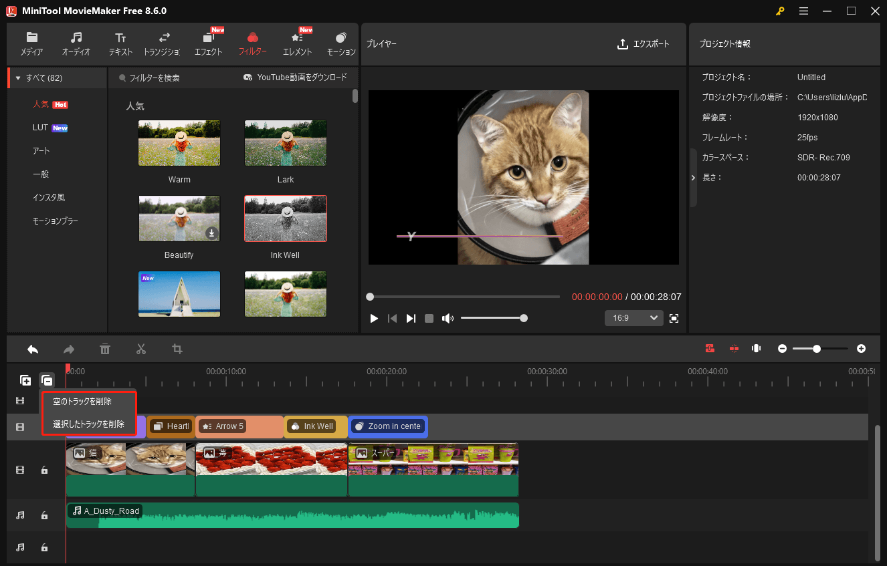
Task: Toggle the lock on the video track
Action: click(44, 470)
